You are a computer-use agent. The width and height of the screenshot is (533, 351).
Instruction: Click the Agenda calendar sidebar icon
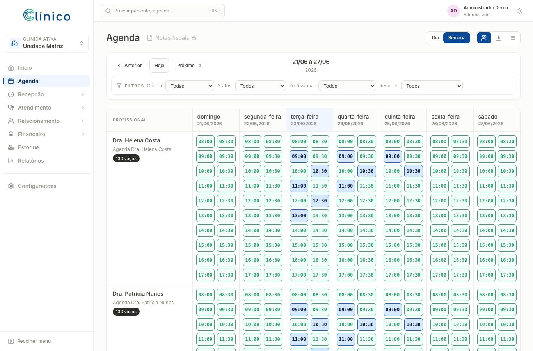pyautogui.click(x=11, y=81)
